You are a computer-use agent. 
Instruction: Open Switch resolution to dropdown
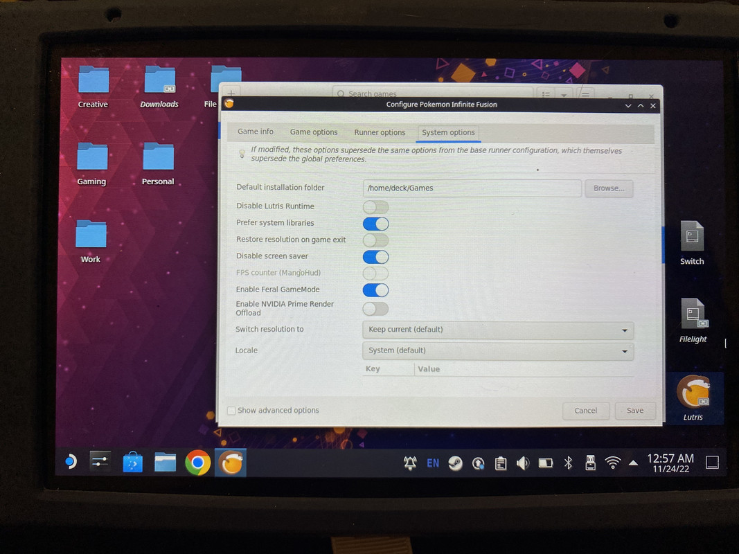(x=498, y=330)
